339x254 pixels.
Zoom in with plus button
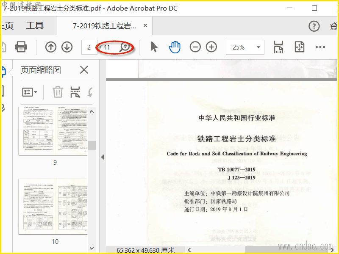(211, 47)
